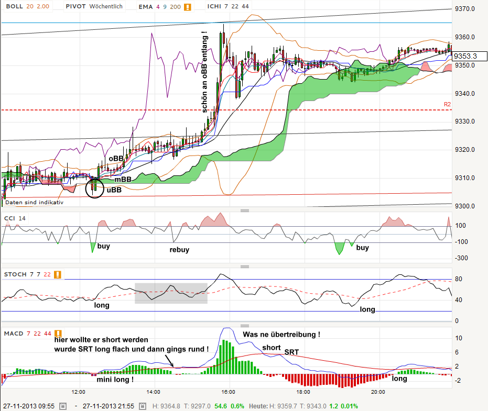Click the current price label 9353.3
This screenshot has height=411, width=488.
(x=469, y=56)
